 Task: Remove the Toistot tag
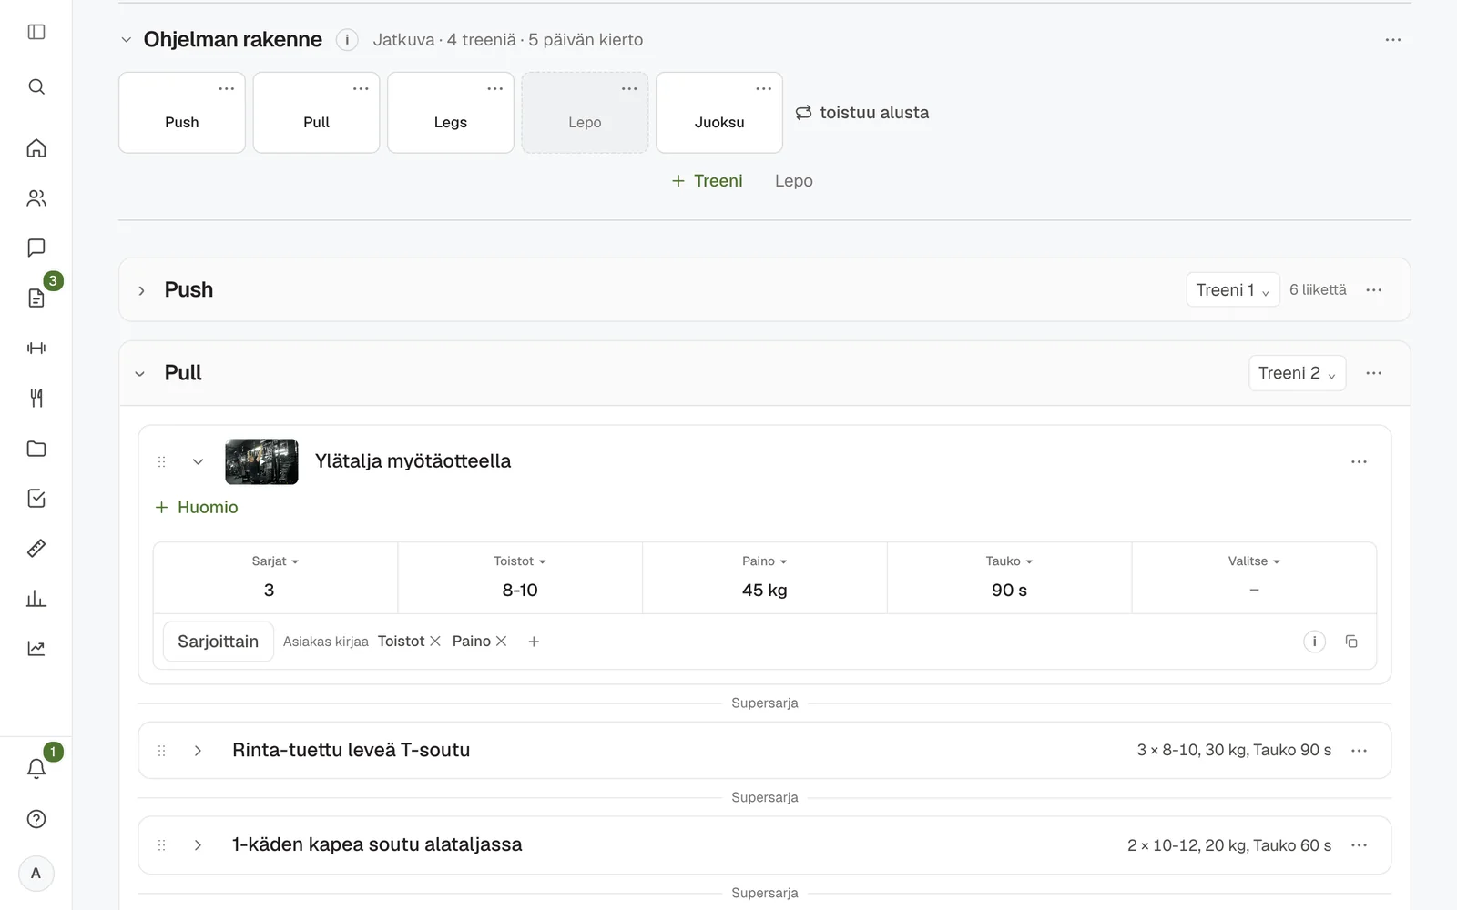pos(435,642)
